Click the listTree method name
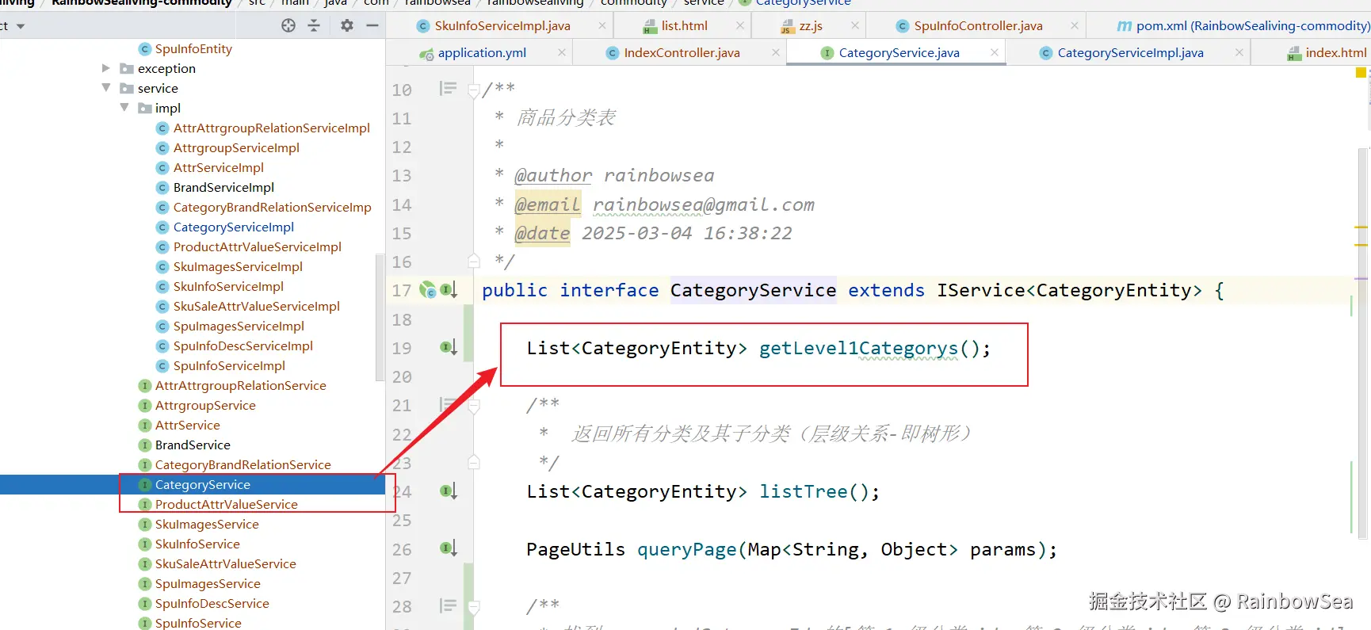The image size is (1371, 630). [x=803, y=491]
